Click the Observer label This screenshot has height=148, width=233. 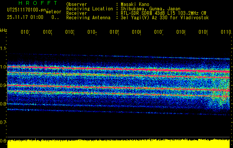coord(77,4)
